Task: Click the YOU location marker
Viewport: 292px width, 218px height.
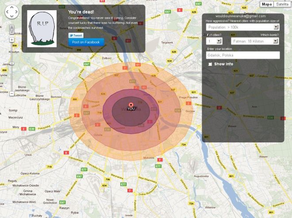Action: click(x=131, y=107)
